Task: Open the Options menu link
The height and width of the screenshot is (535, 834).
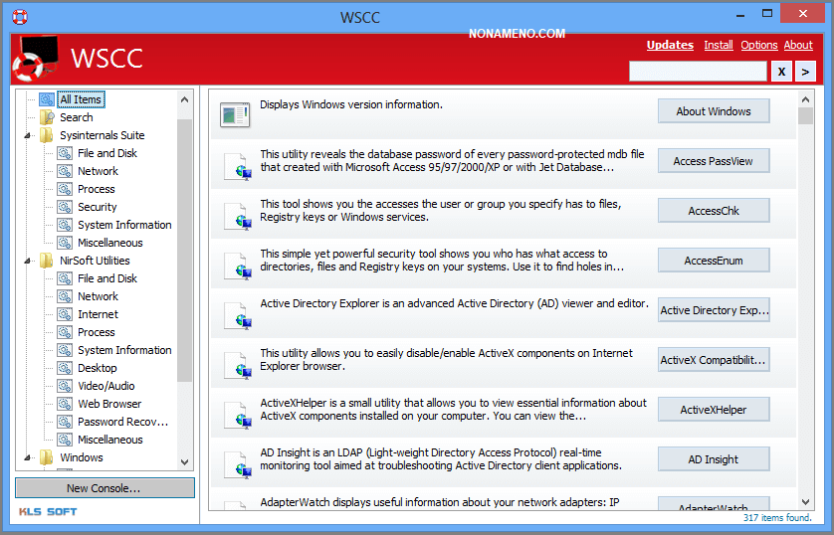Action: click(758, 45)
